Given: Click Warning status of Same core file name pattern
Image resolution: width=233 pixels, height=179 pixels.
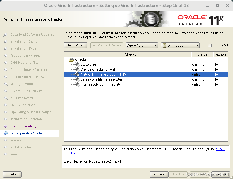Looking at the screenshot, I should point(198,79).
